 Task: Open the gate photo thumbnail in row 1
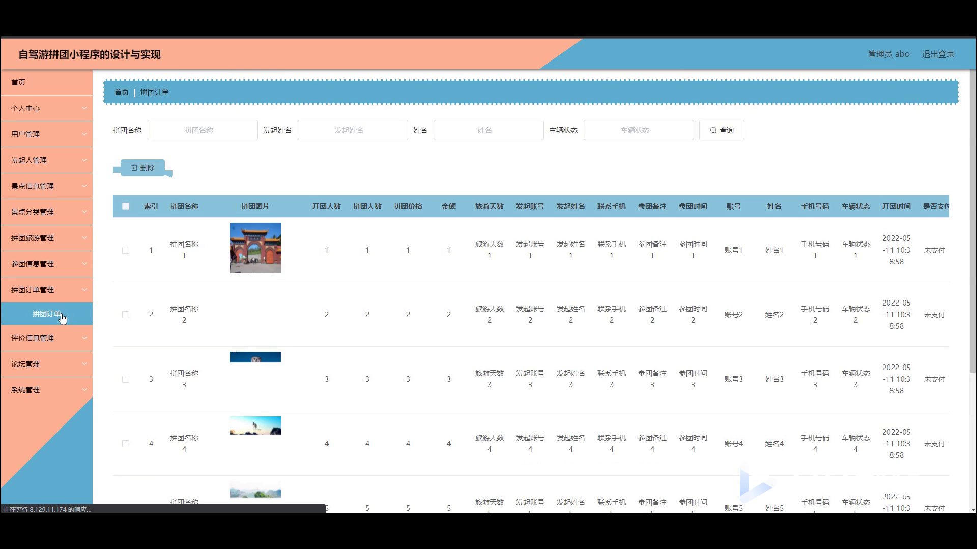pos(255,248)
